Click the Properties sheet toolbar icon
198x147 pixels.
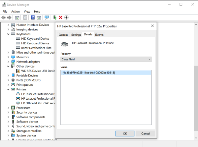click(x=25, y=18)
